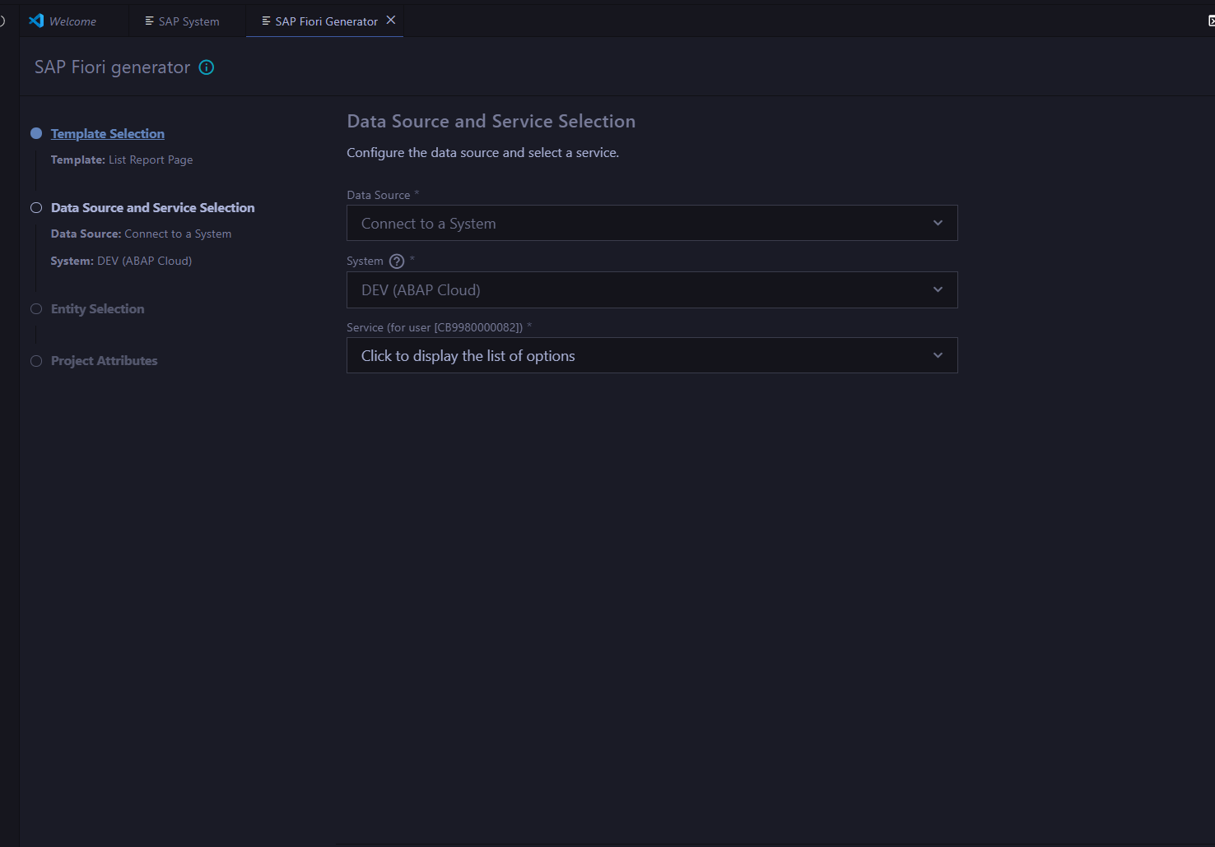
Task: Click the Project Attributes step circle
Action: pyautogui.click(x=36, y=361)
